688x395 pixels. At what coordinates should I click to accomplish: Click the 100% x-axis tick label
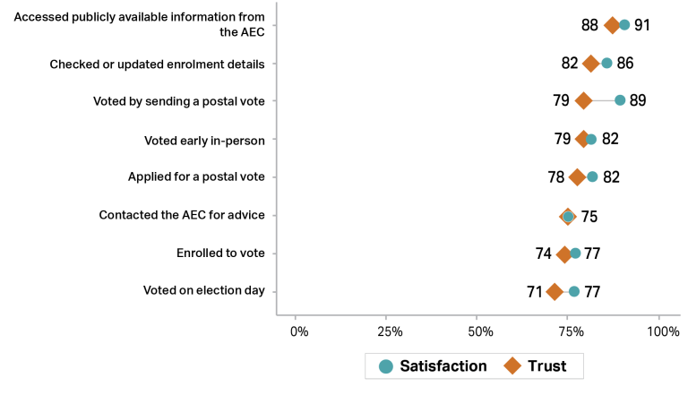coord(663,331)
